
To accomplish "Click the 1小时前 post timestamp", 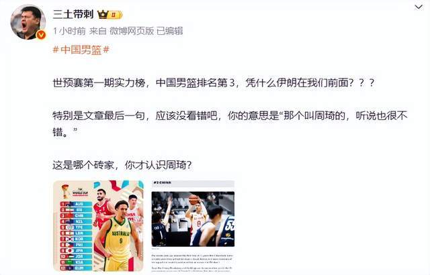I will click(69, 31).
